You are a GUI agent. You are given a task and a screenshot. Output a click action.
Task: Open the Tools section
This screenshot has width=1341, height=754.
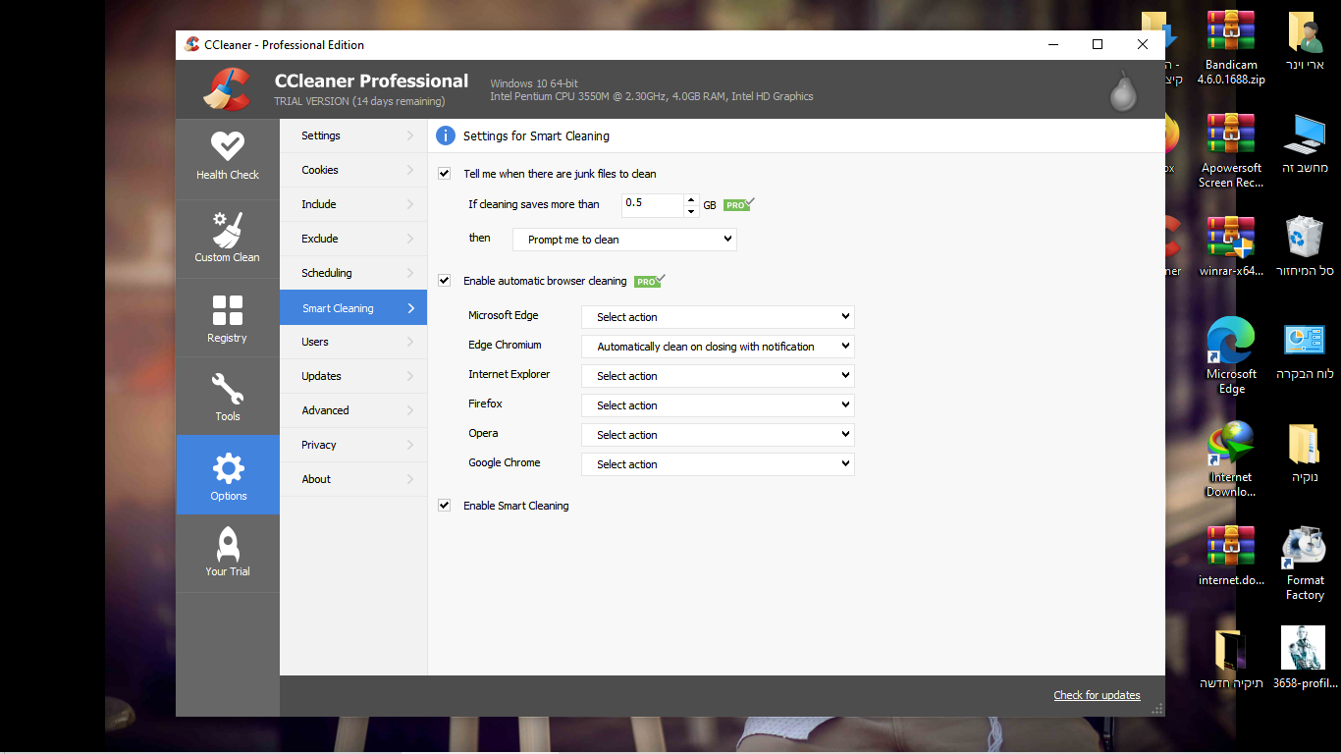[228, 397]
